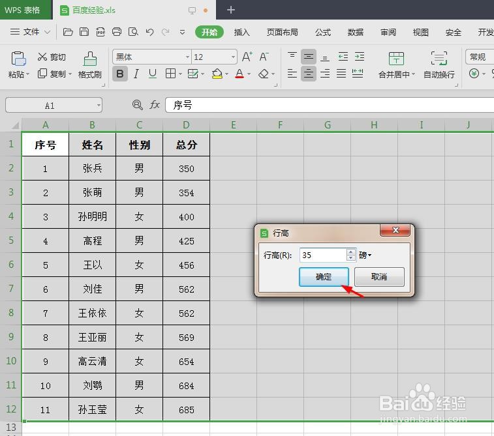
Task: Toggle Bold formatting button
Action: point(120,74)
